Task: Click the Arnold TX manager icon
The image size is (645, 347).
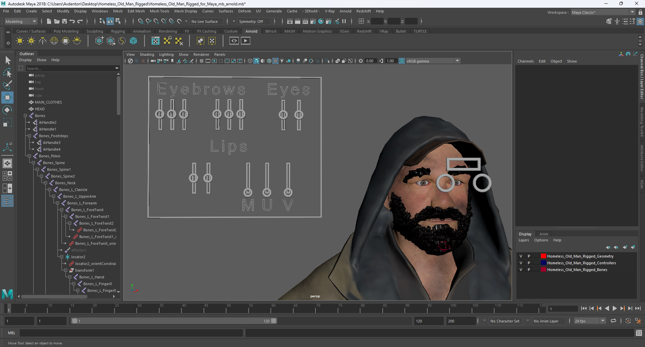Action: (156, 41)
